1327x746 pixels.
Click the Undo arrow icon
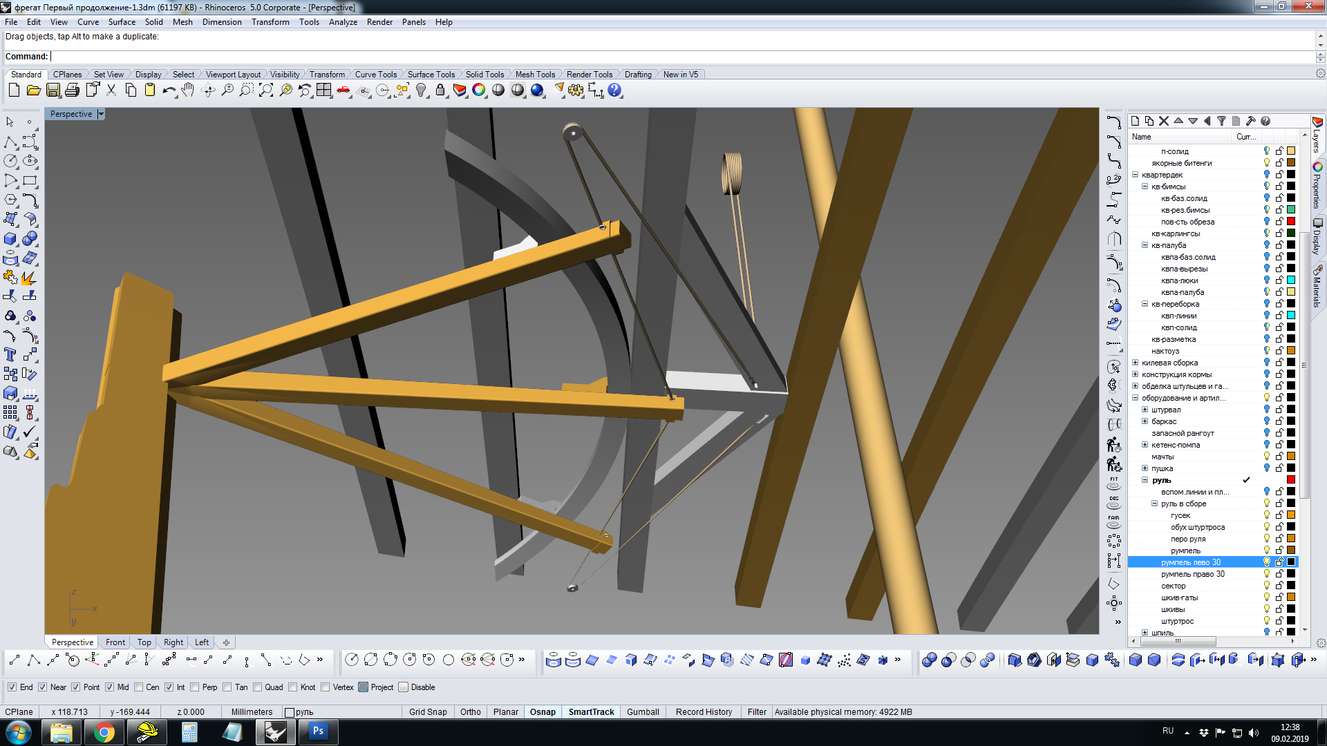169,90
